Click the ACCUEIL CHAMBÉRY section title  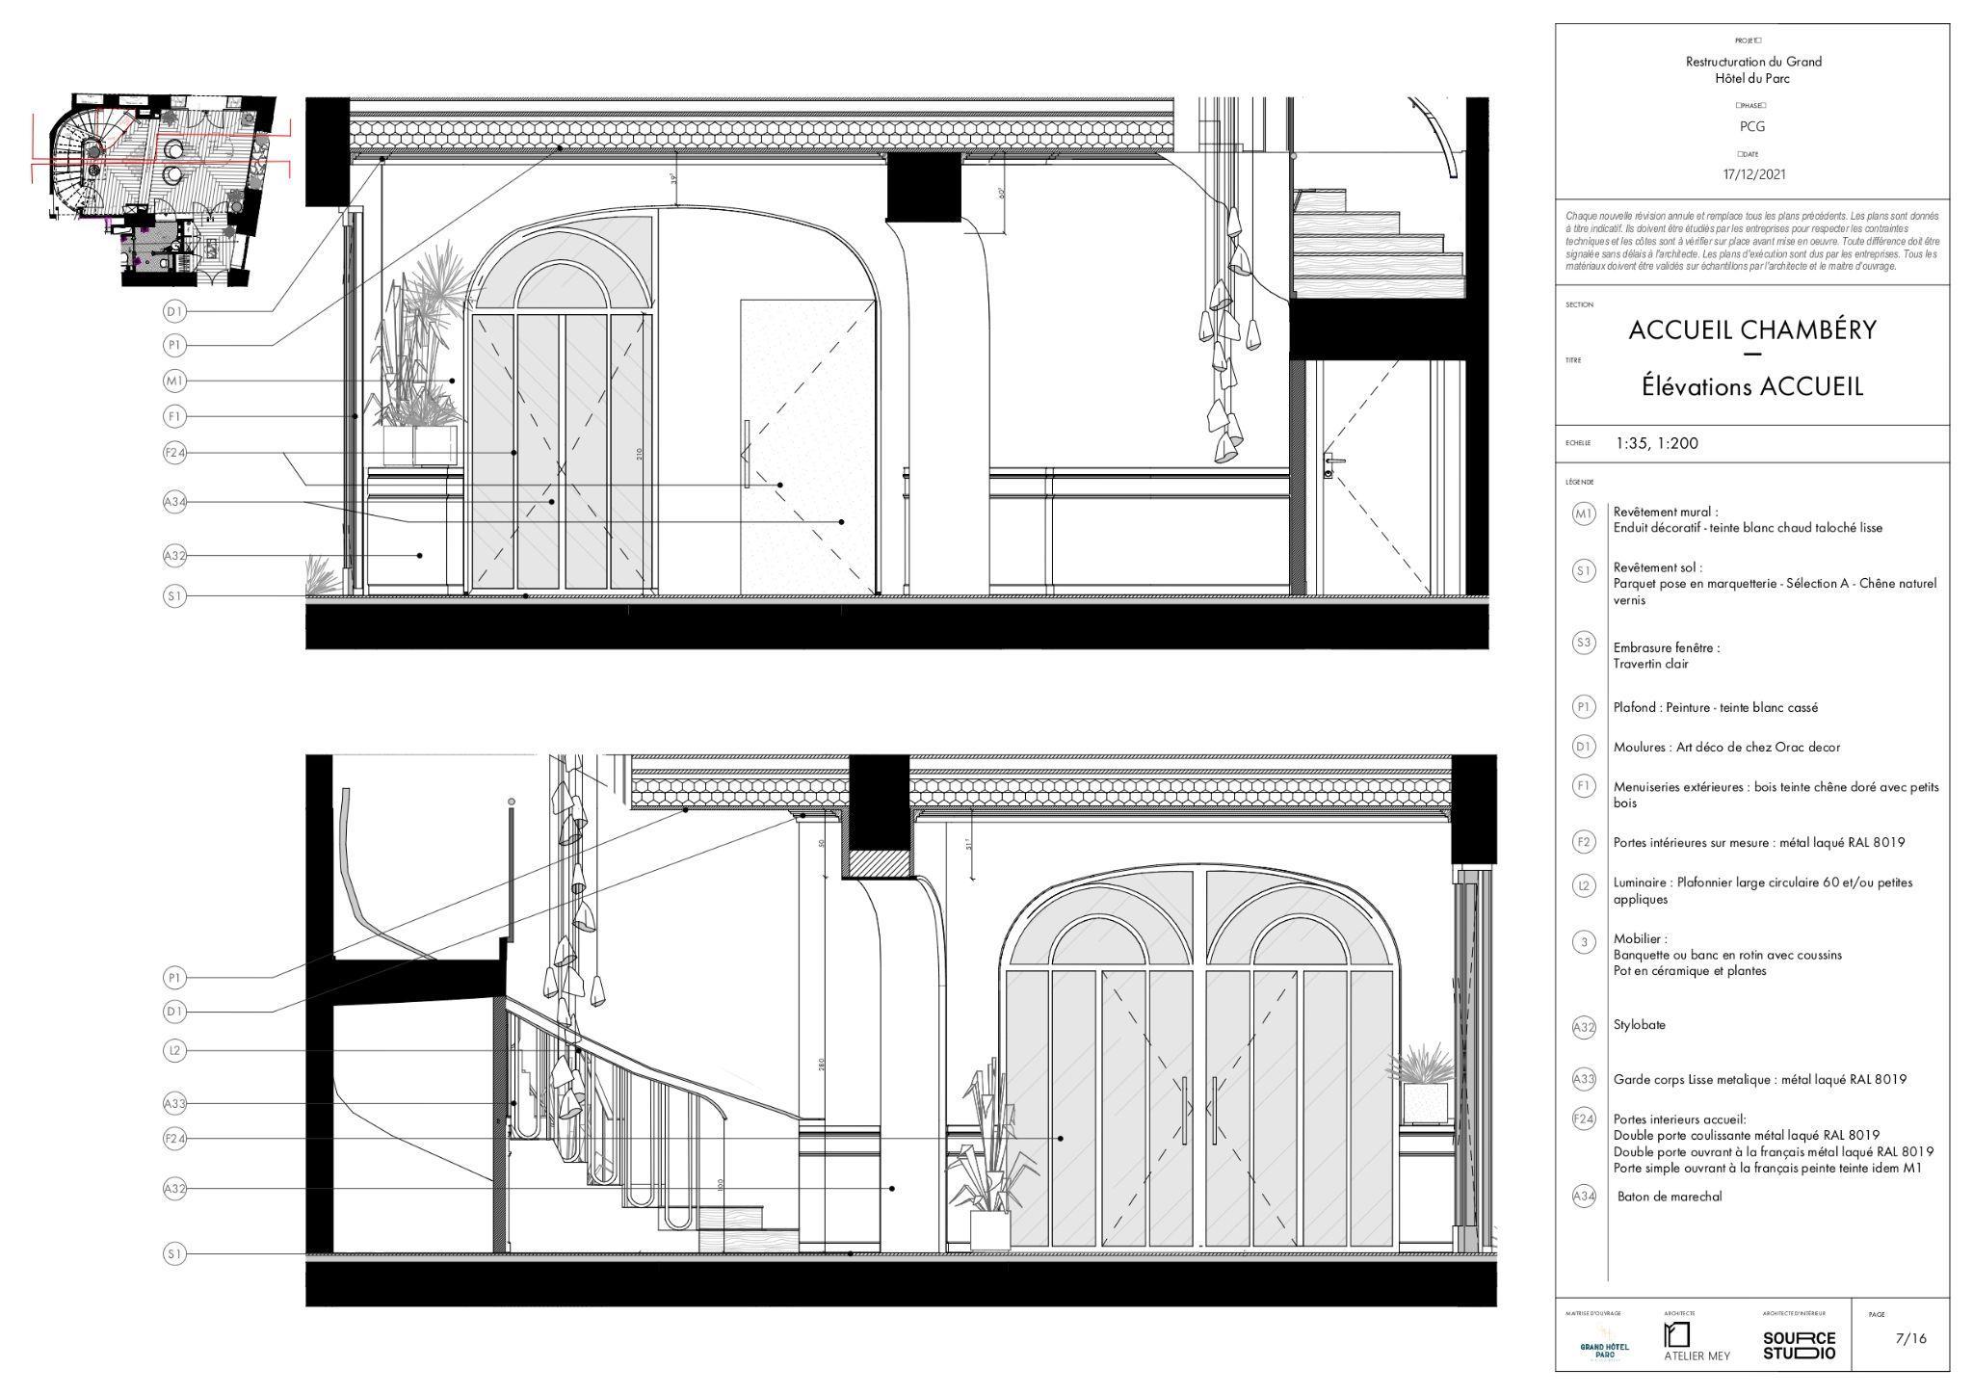[x=1752, y=330]
